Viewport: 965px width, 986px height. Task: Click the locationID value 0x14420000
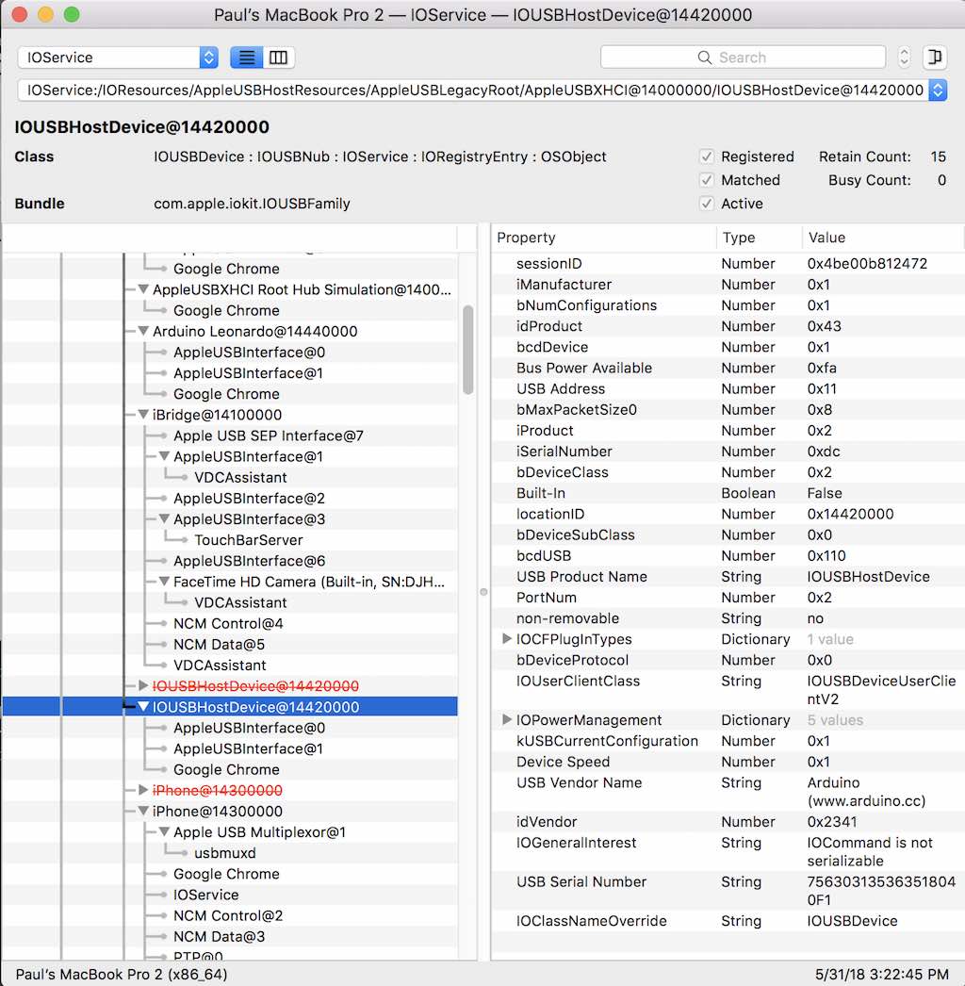850,514
